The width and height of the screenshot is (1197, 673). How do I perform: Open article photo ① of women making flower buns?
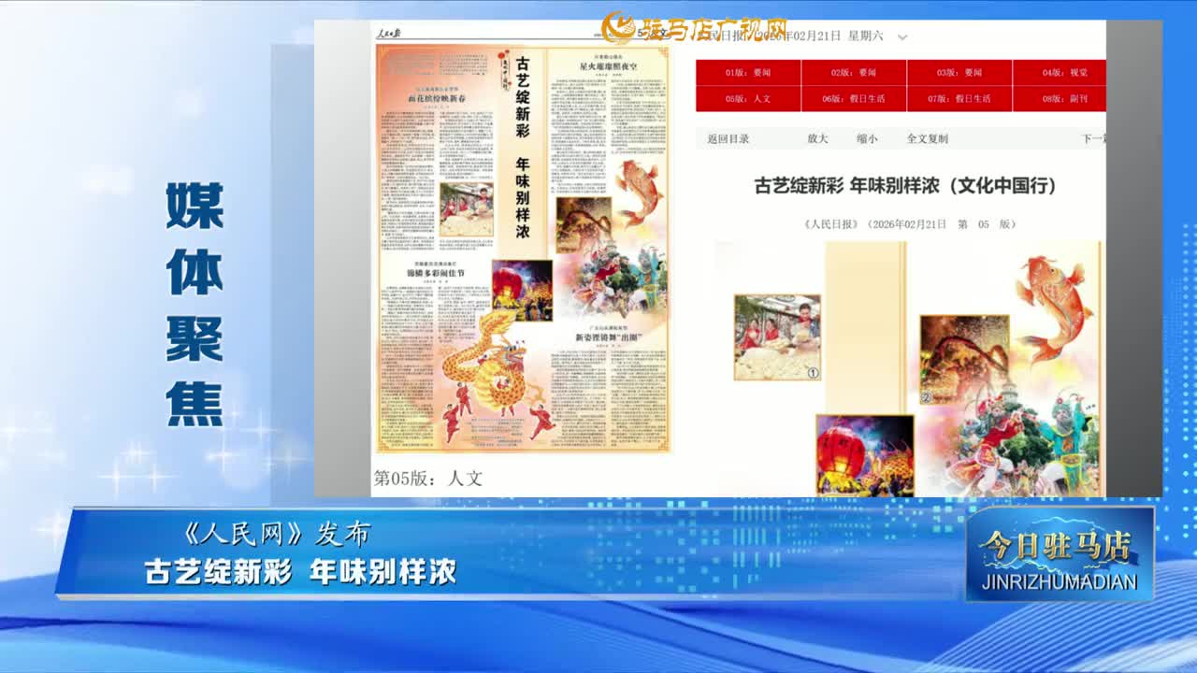[x=777, y=337]
